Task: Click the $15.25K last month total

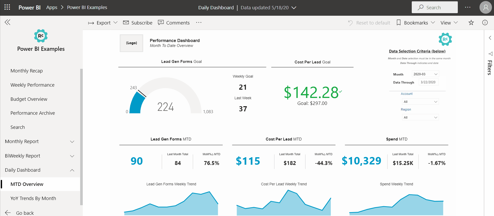Action: [x=403, y=163]
